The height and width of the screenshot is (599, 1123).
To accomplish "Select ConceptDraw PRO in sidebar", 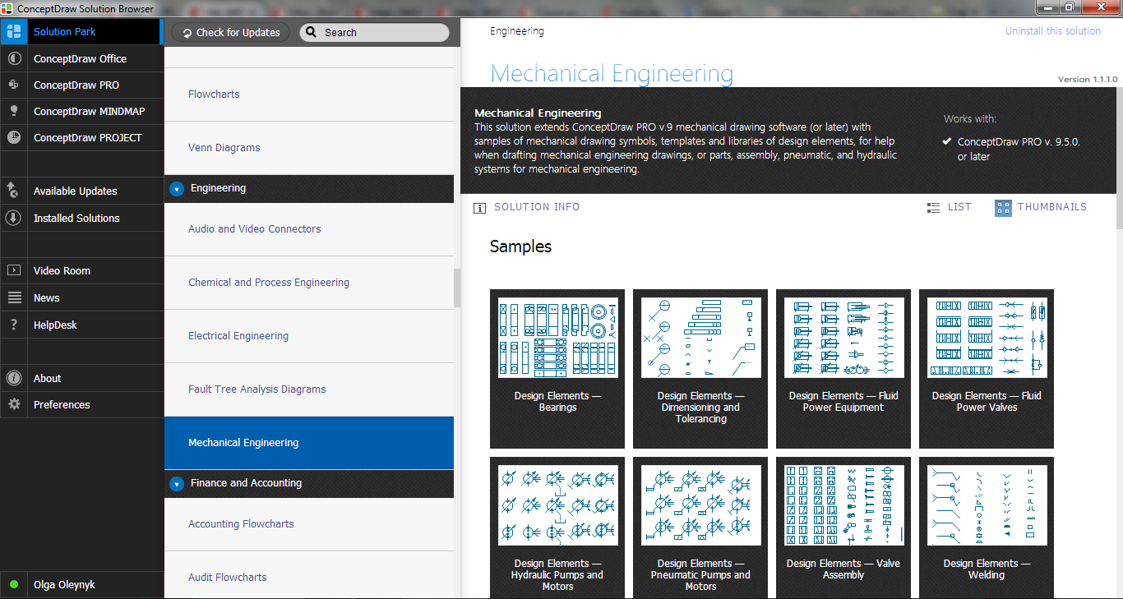I will coord(76,85).
